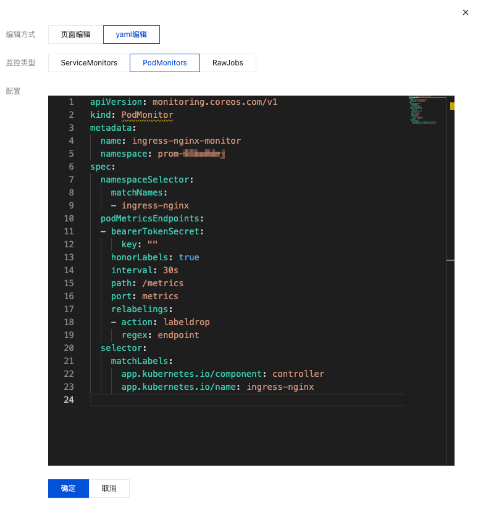Viewport: 478px width, 507px height.
Task: Choose ServiceMonitors monitor type
Action: click(89, 63)
